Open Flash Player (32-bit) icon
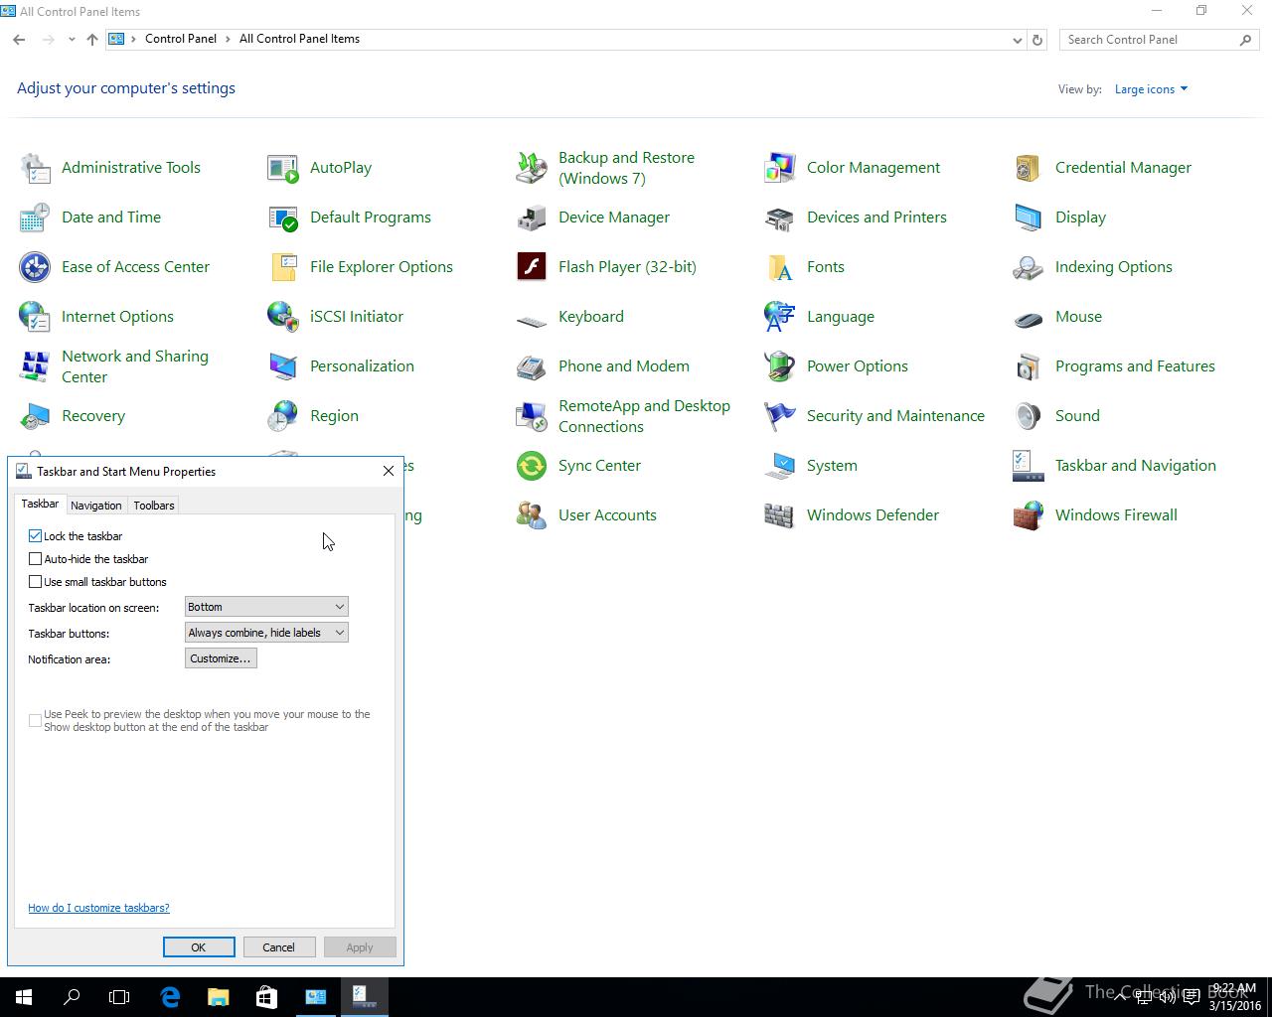This screenshot has width=1272, height=1017. (532, 267)
